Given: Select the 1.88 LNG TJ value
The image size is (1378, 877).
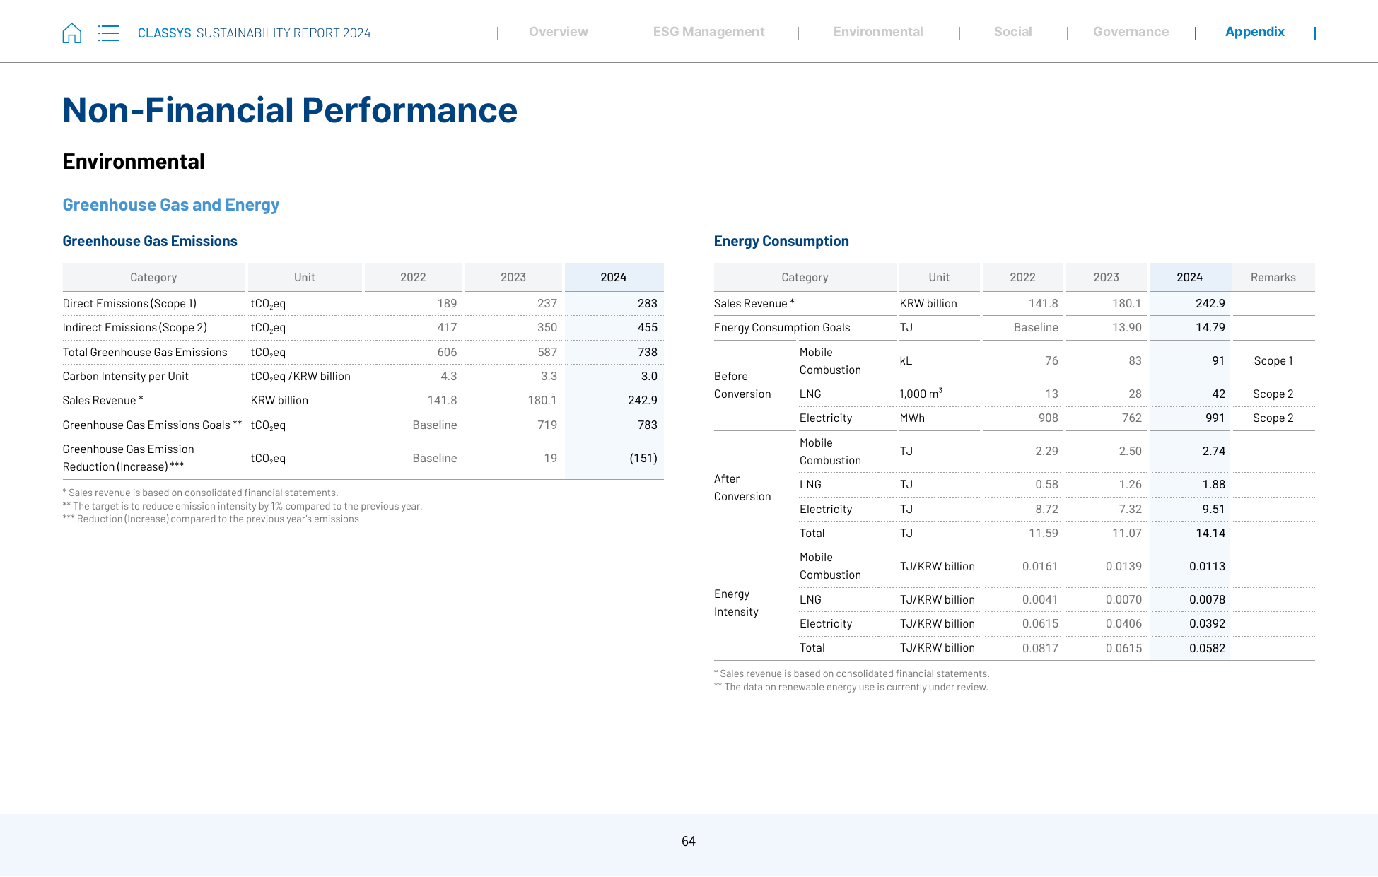Looking at the screenshot, I should [1213, 484].
